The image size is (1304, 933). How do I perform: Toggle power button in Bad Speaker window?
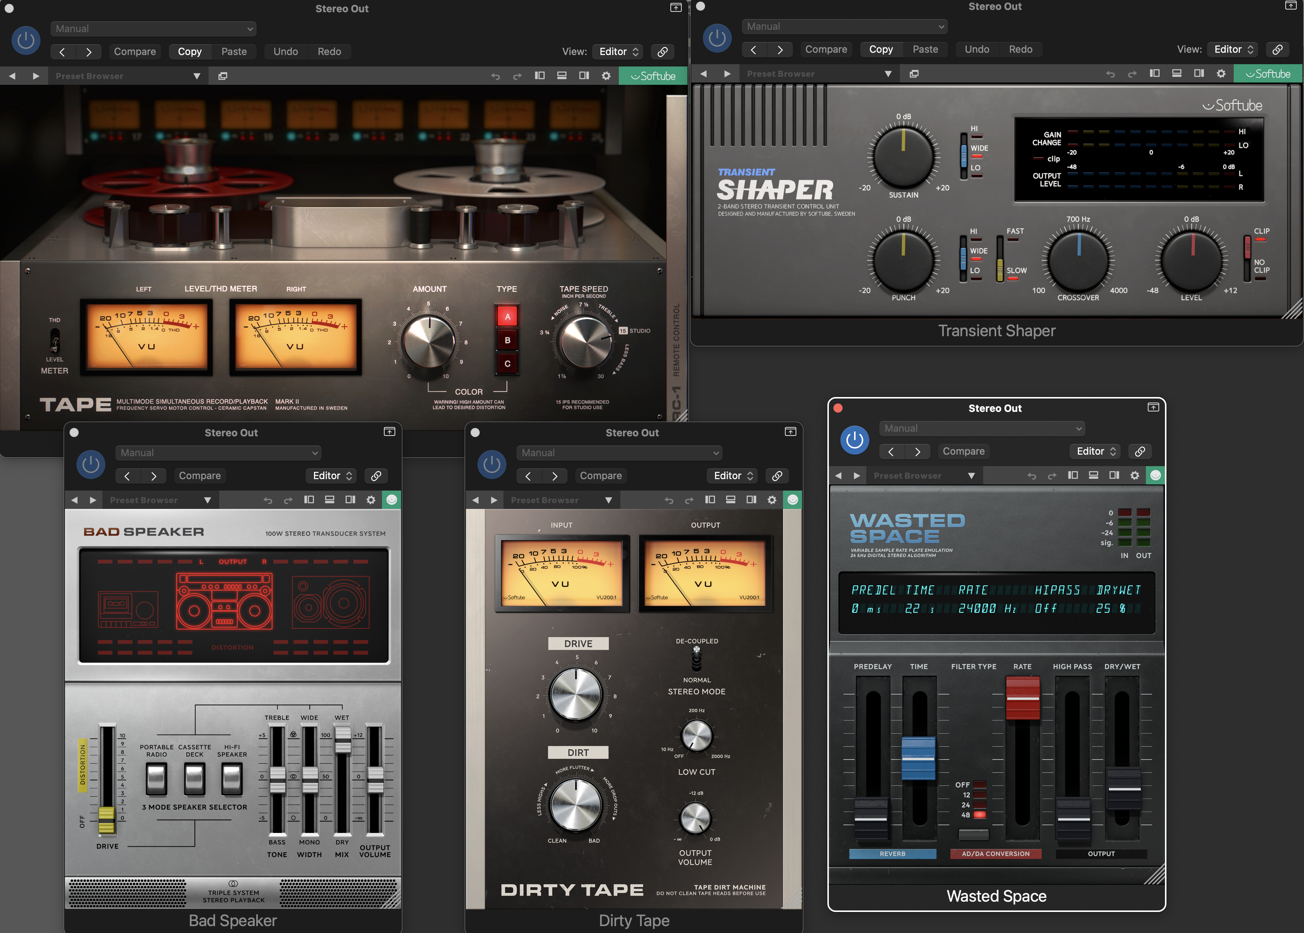[91, 465]
